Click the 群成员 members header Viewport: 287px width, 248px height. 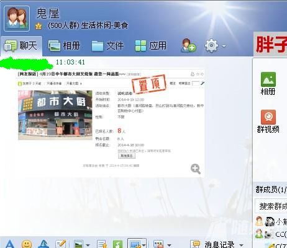270,189
